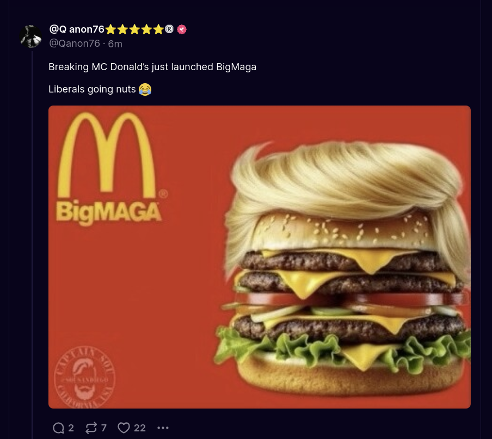Click the pink verified badge icon
Image resolution: width=492 pixels, height=439 pixels.
pos(182,29)
